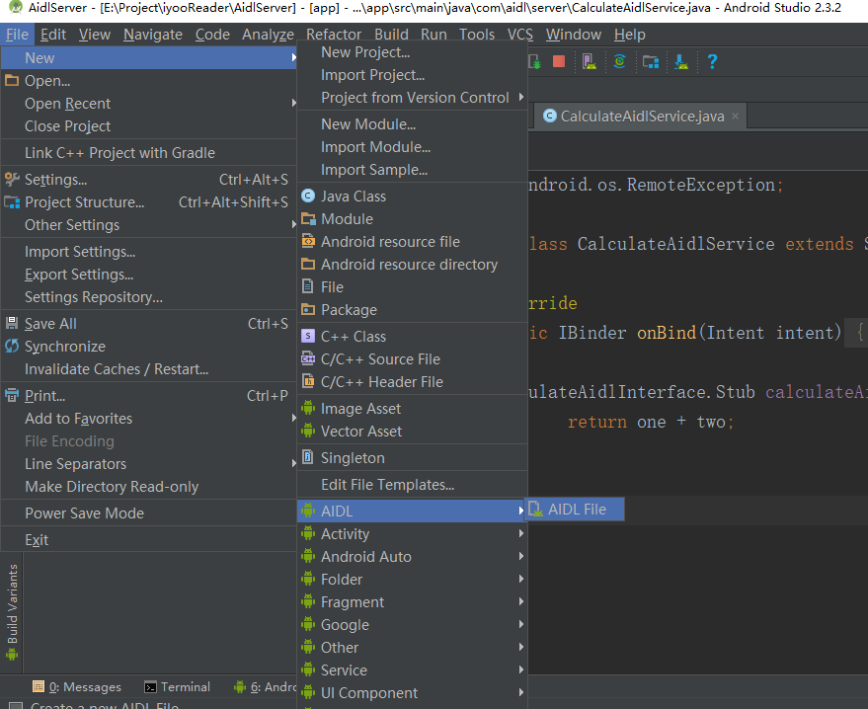Expand the Line Separators submenu arrow
The height and width of the screenshot is (709, 868).
pyautogui.click(x=293, y=463)
